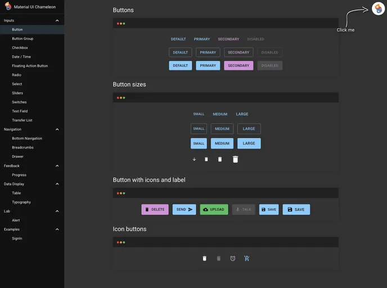
Task: Click the text-style PRIMARY button
Action: [202, 39]
